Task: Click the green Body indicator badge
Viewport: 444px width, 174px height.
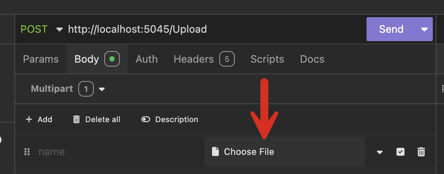Action: (112, 59)
